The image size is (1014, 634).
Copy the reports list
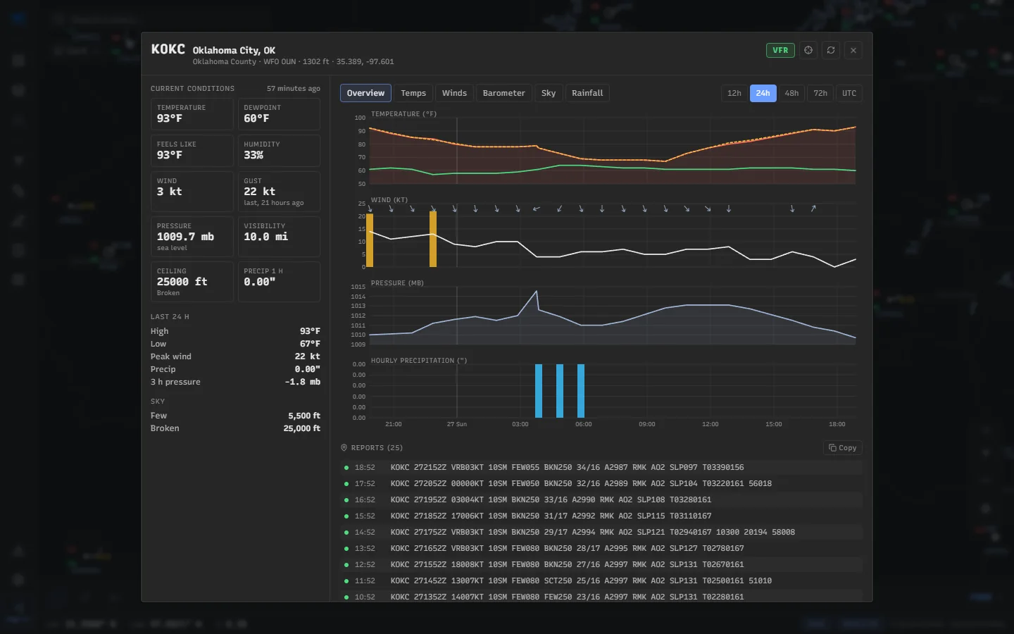(843, 448)
